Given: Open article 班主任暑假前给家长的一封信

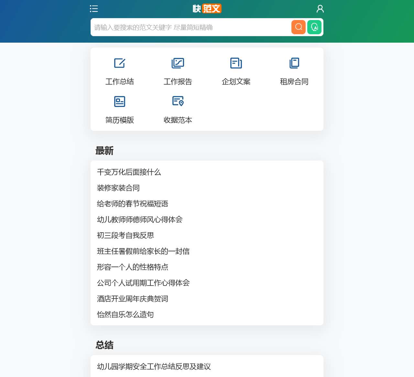Looking at the screenshot, I should (143, 251).
